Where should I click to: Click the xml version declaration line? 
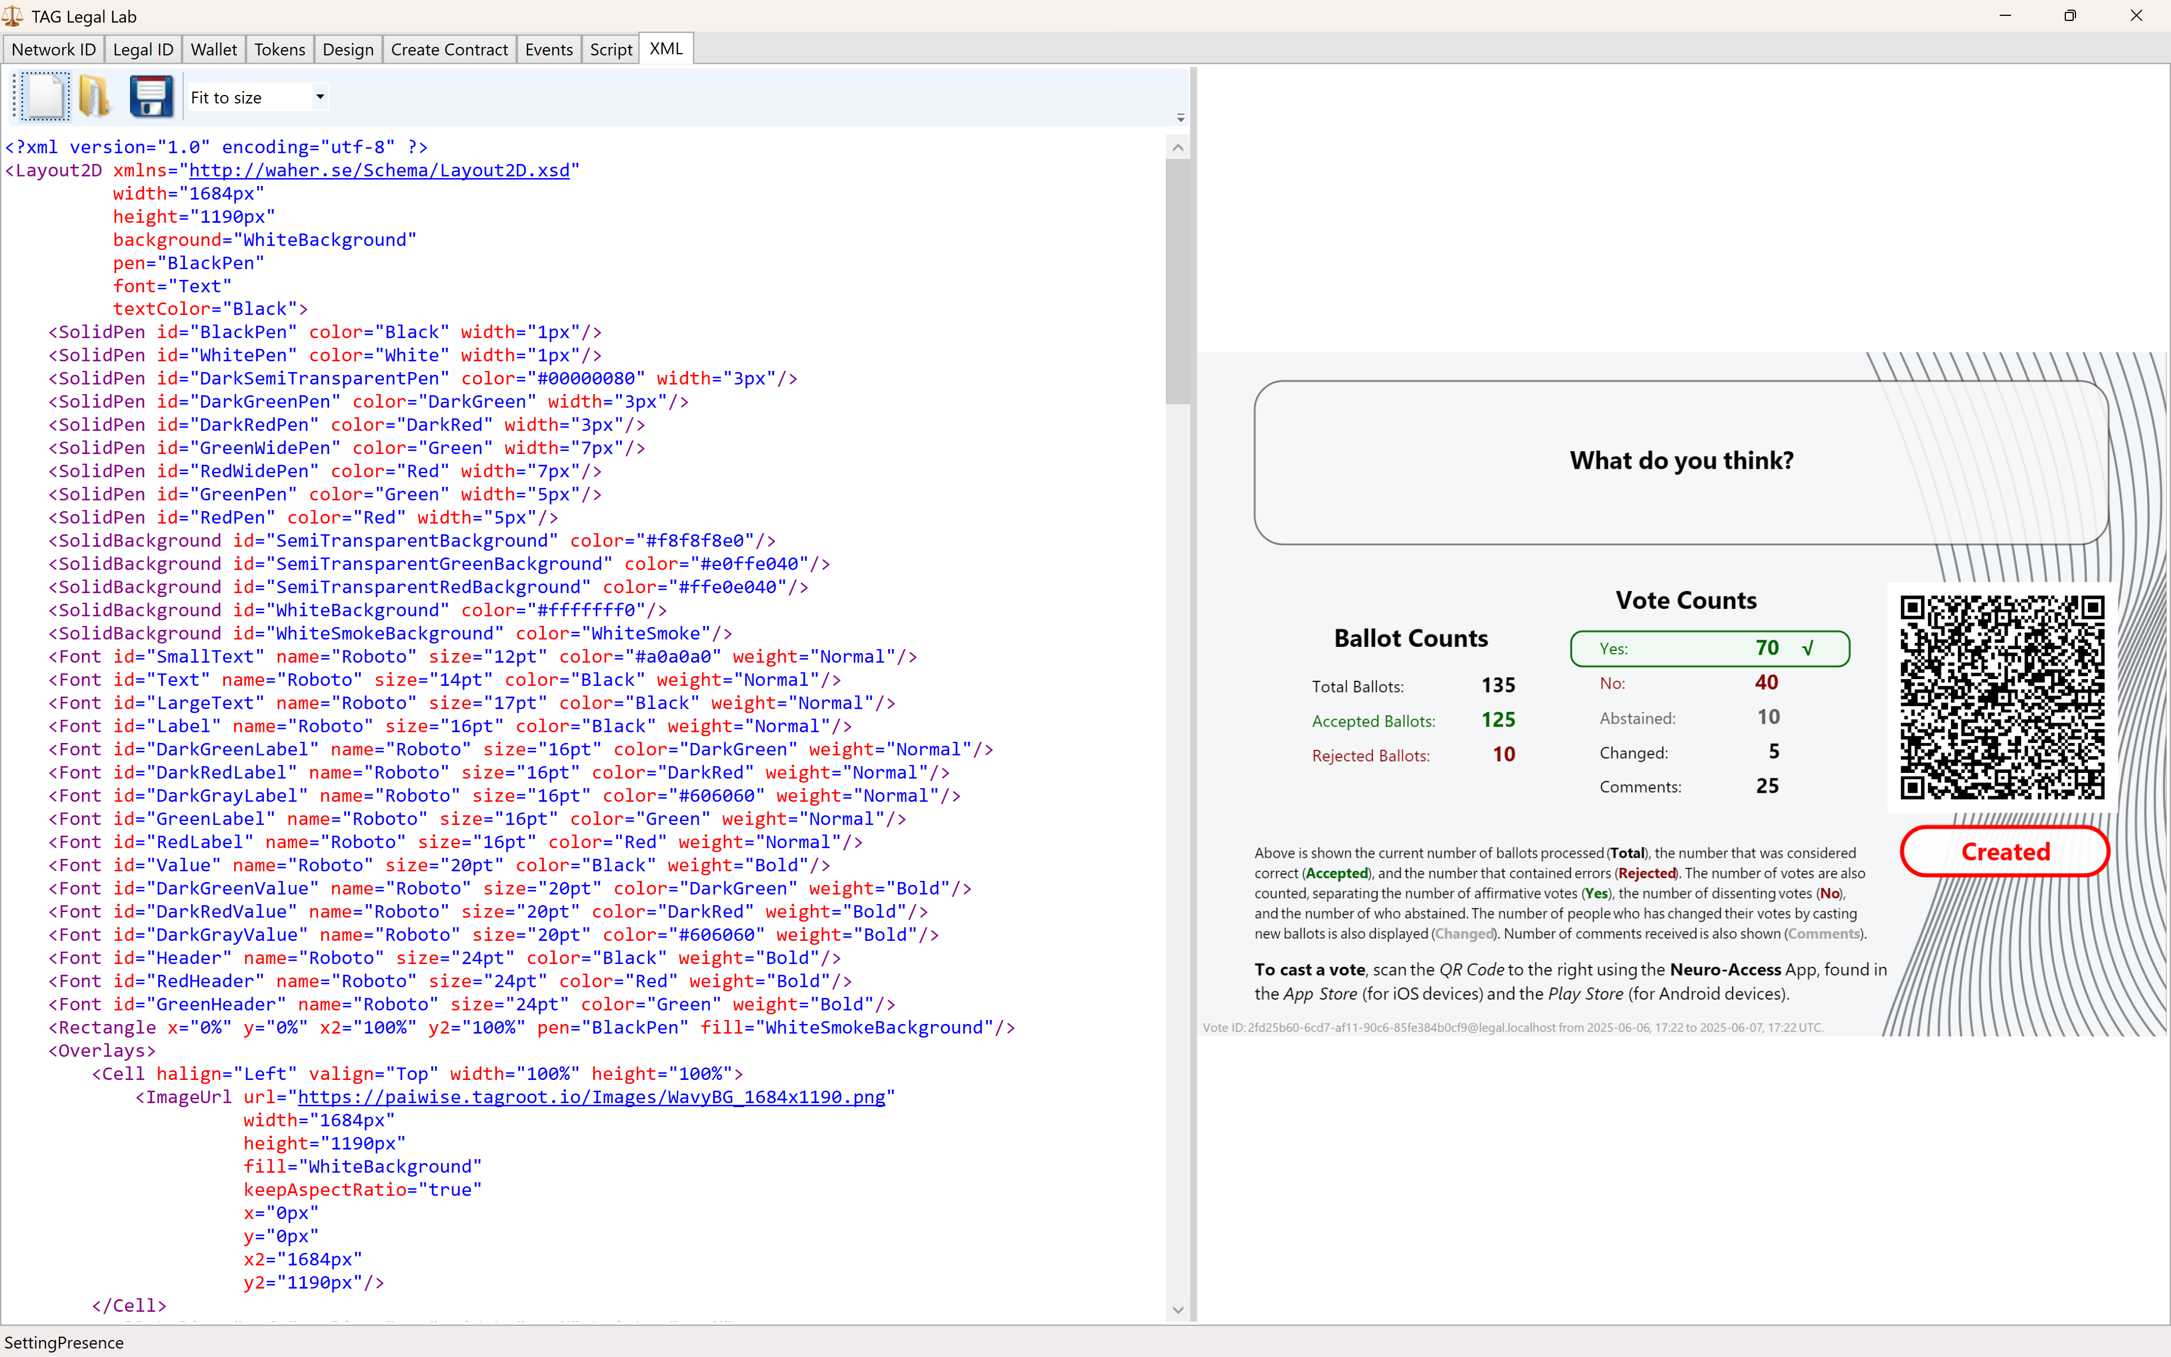pos(216,146)
